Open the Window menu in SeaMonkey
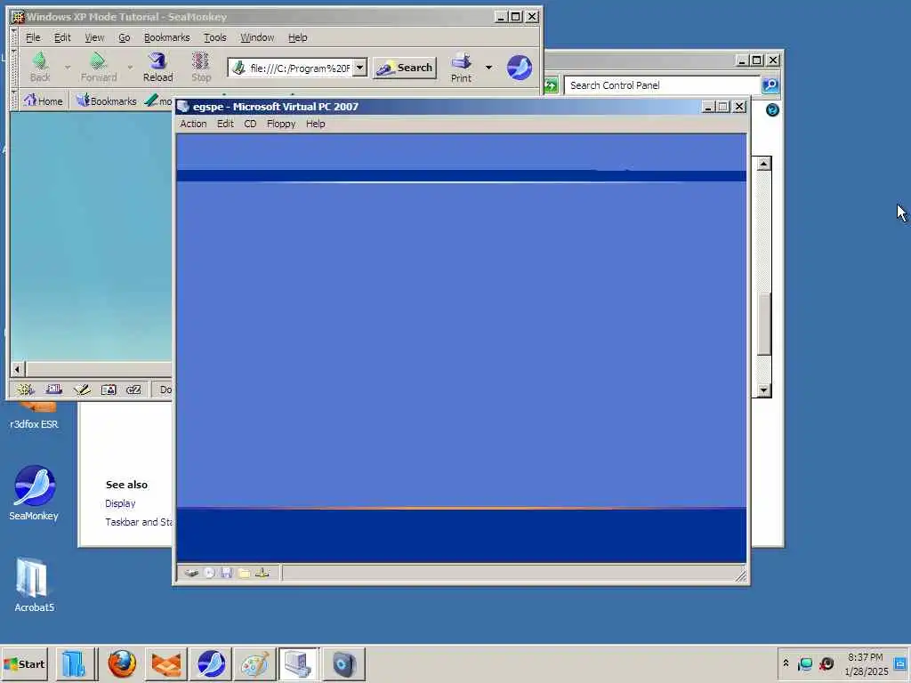Screen dimensions: 911x683 click(257, 37)
